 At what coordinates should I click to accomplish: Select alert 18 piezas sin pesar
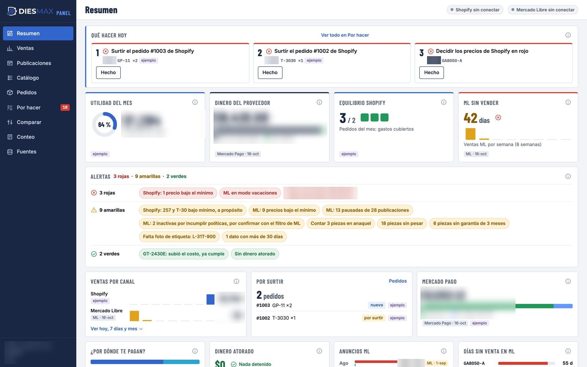402,224
